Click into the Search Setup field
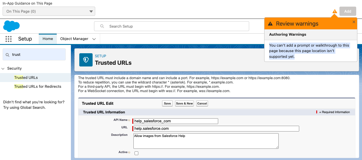Screen dimensions: 362x160 tap(172, 26)
